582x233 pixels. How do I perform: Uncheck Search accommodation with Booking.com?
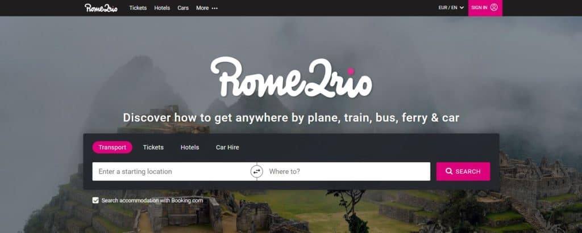pos(95,200)
